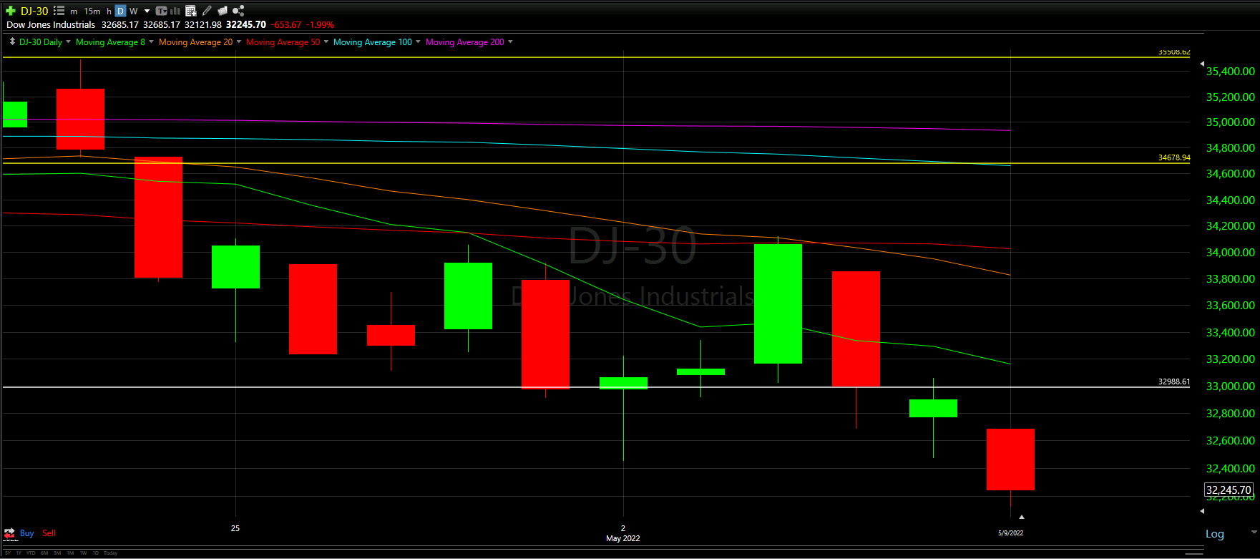The width and height of the screenshot is (1260, 559).
Task: Select the Weekly 'W' timeframe
Action: point(133,11)
